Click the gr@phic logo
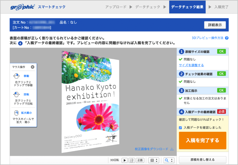 23,7
